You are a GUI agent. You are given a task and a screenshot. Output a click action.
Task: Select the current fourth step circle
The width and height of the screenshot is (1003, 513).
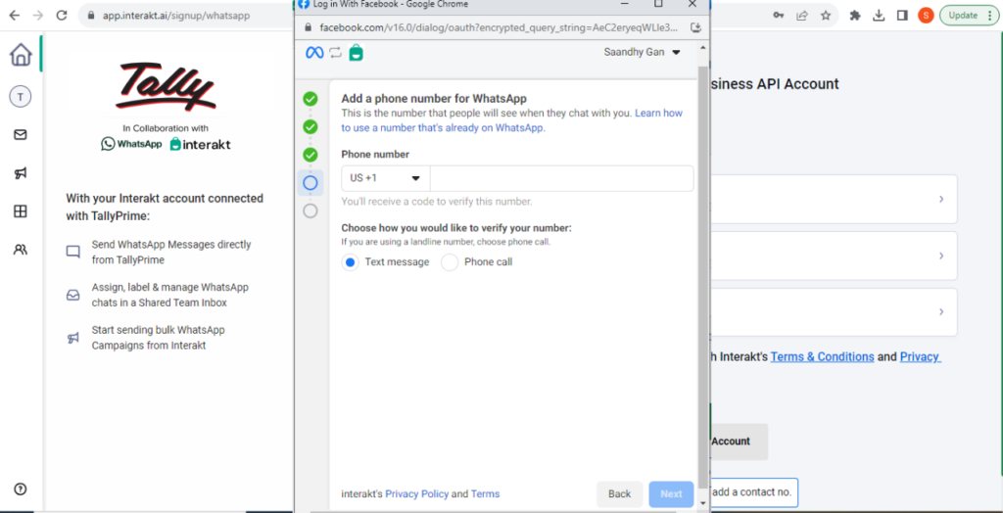tap(310, 183)
